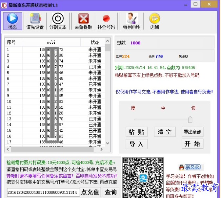
Task: Click the 开始 button
Action: [192, 144]
